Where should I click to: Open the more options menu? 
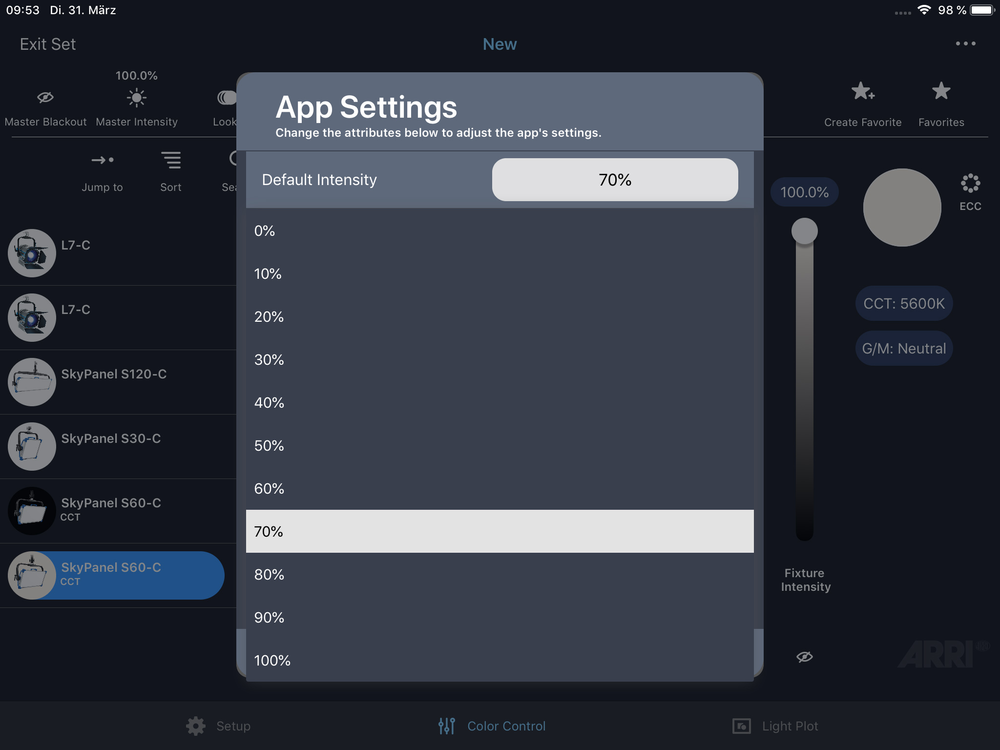coord(967,43)
